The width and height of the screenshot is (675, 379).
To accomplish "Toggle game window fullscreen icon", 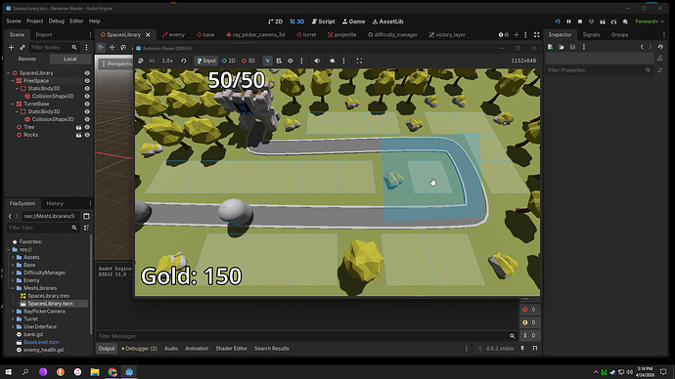I will [359, 61].
